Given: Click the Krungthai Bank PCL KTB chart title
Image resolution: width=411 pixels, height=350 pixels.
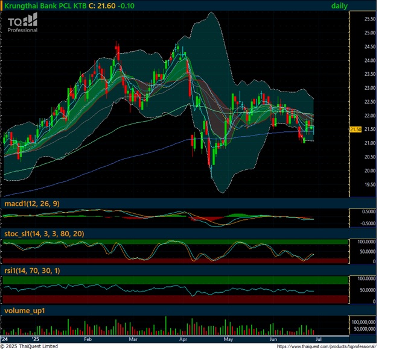Looking at the screenshot, I should pos(45,6).
